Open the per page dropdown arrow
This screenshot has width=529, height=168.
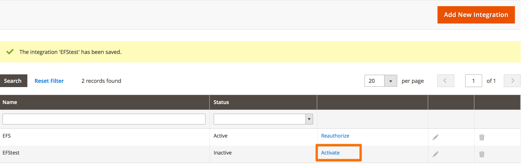[391, 81]
